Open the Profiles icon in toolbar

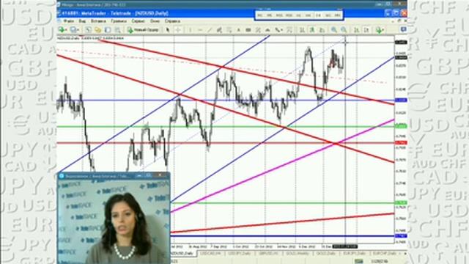tap(73, 29)
